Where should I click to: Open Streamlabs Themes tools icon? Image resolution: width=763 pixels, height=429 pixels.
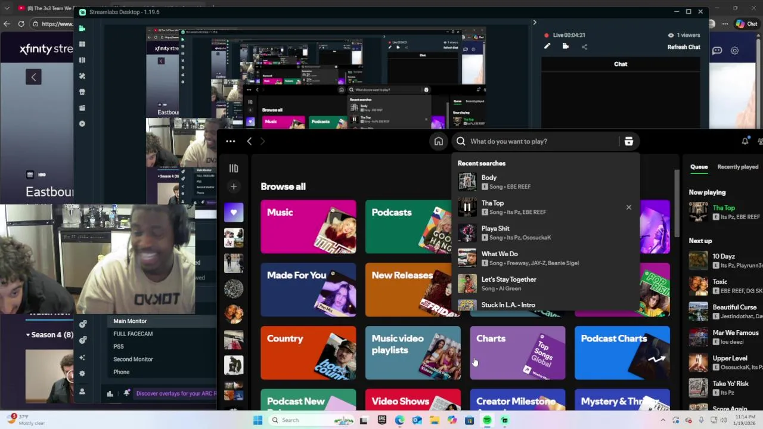pos(82,76)
